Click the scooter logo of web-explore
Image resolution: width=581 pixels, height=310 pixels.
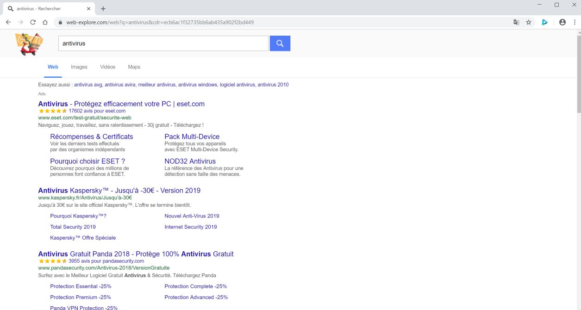(29, 44)
